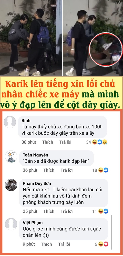View reactions on Phạm Duy Sơn's comment

click(103, 211)
